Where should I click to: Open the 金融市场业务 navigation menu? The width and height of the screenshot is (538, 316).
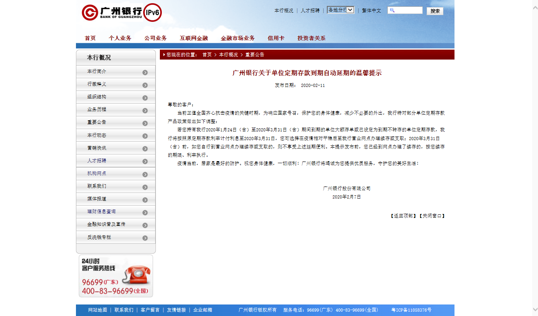(x=238, y=38)
